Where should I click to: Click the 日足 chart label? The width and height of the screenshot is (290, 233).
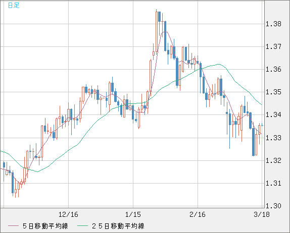[14, 6]
